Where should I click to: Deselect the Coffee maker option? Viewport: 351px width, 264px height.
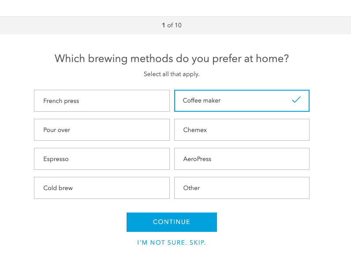tap(242, 101)
